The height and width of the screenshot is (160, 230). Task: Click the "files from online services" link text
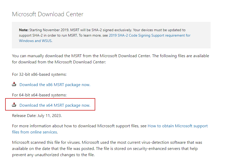click(34, 132)
